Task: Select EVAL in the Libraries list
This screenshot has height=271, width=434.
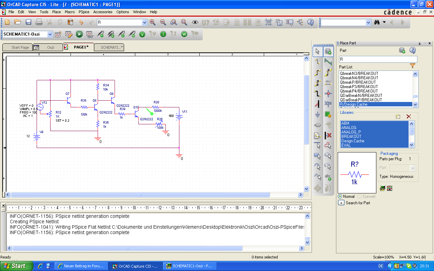Action: tap(375, 145)
